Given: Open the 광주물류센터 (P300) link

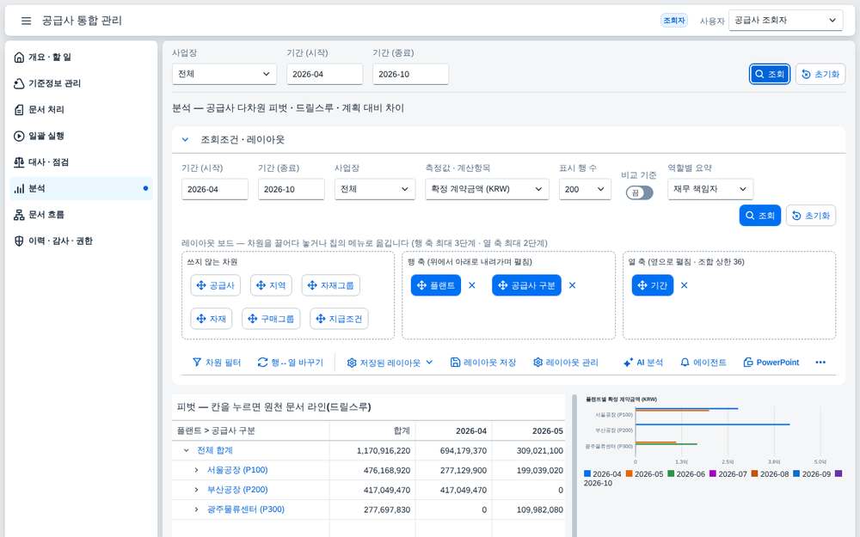Looking at the screenshot, I should pyautogui.click(x=246, y=510).
